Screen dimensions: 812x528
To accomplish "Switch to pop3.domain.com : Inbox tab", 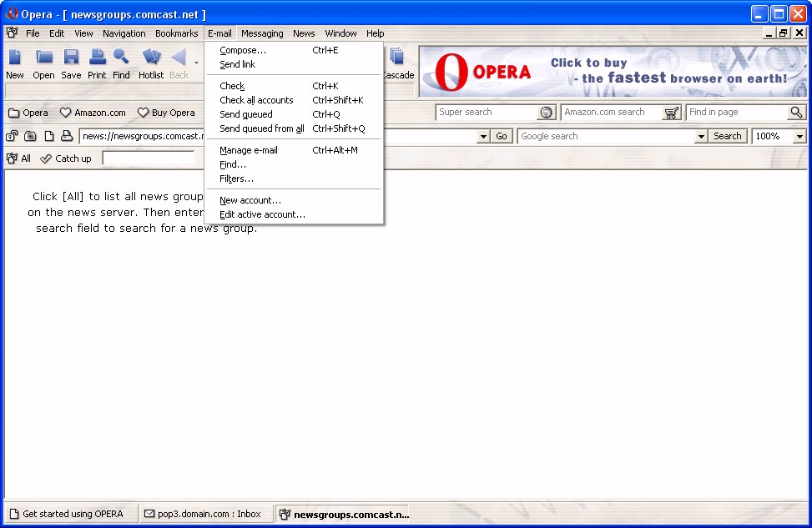I will [203, 514].
